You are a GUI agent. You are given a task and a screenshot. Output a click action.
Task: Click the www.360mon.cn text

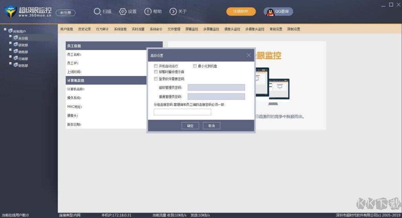coord(35,15)
